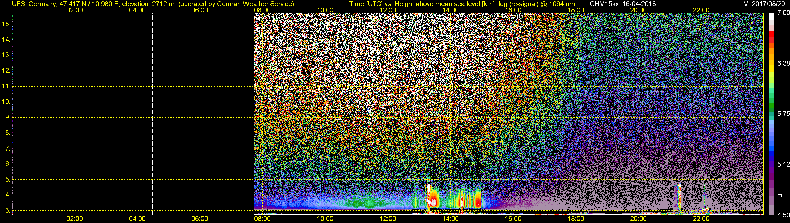This screenshot has height=223, width=790.
Task: Click the 16:00 label on lower time axis
Action: (x=513, y=219)
